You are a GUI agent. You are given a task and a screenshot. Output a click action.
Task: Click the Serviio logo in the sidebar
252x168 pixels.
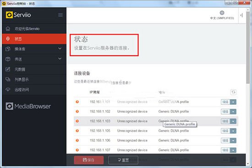[x=18, y=15]
